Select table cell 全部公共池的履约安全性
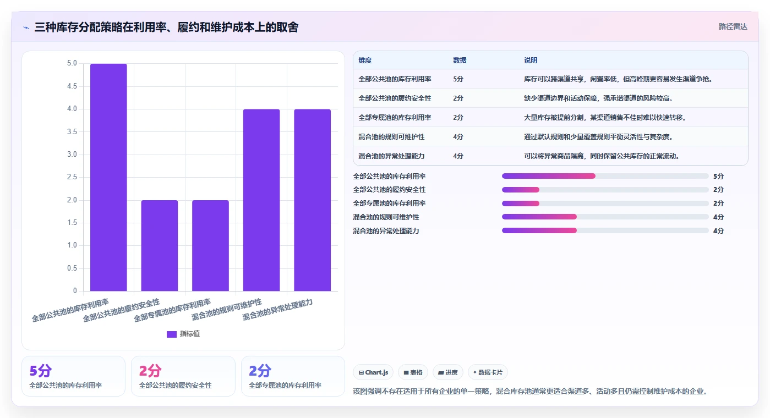The width and height of the screenshot is (770, 418). pyautogui.click(x=395, y=98)
